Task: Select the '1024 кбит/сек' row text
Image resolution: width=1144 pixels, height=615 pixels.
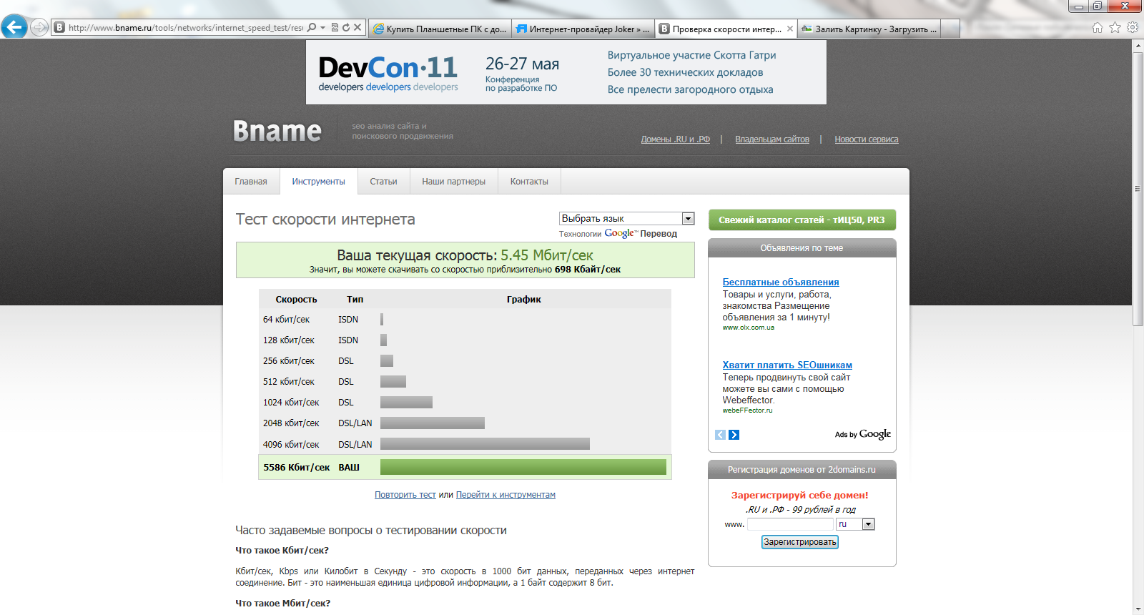Action: [291, 403]
